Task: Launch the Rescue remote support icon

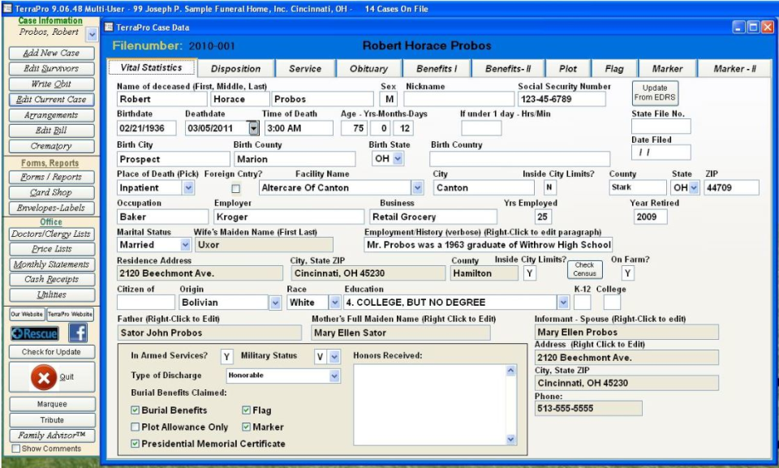Action: pyautogui.click(x=34, y=333)
